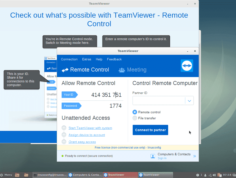Click the Menu gear icon in the taskbar

coord(2,175)
